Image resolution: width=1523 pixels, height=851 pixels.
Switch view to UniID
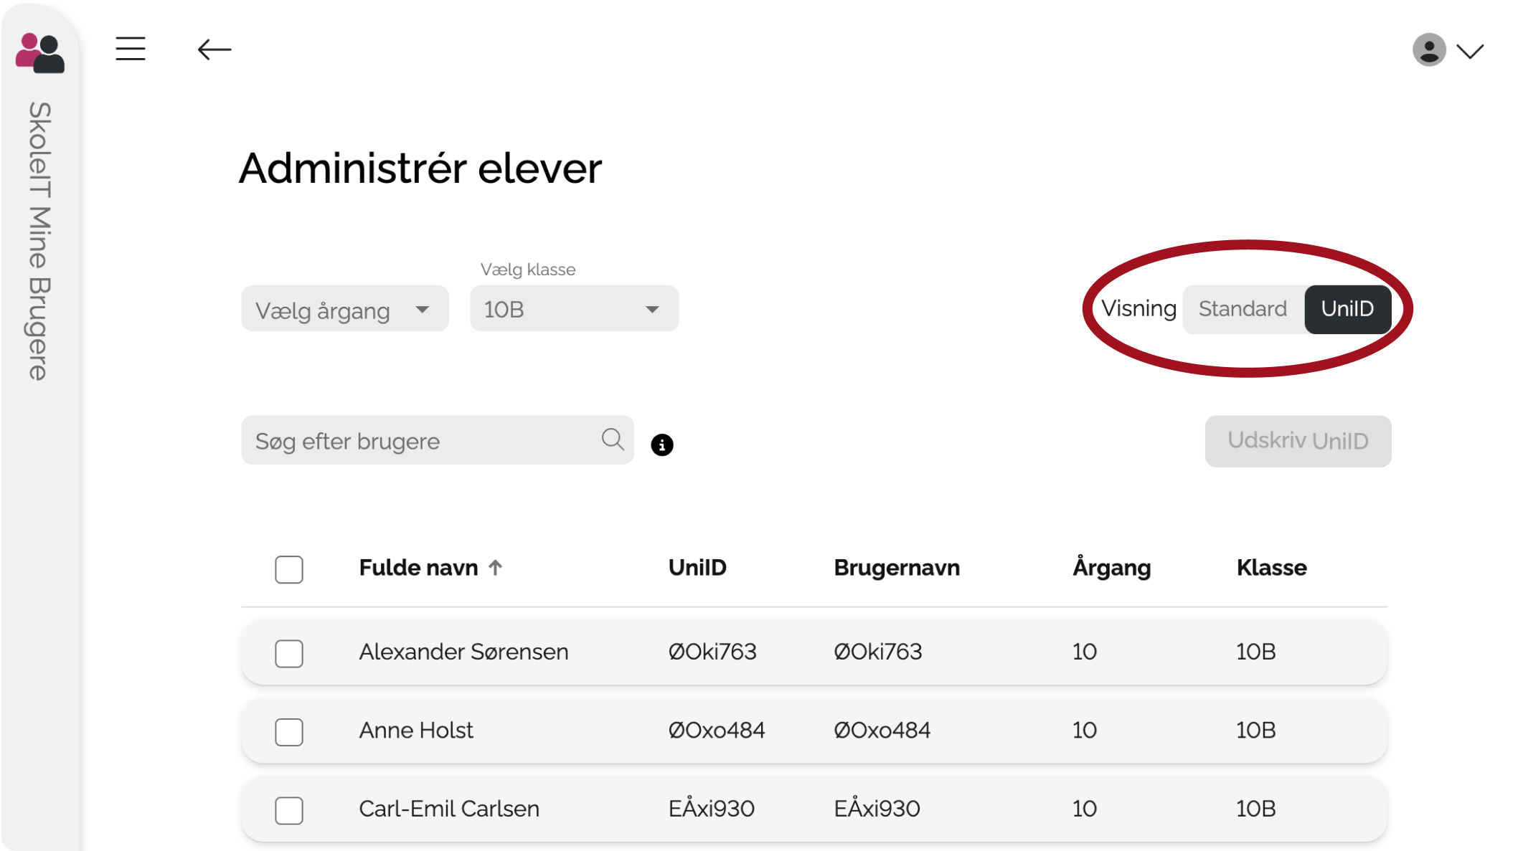pos(1347,309)
